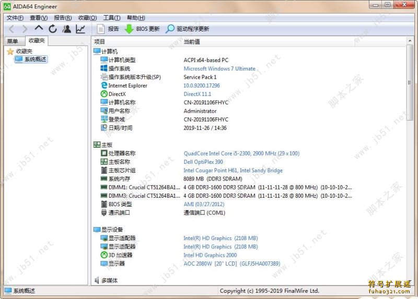
Task: Click the DIMM3 memory module icon
Action: [x=104, y=196]
